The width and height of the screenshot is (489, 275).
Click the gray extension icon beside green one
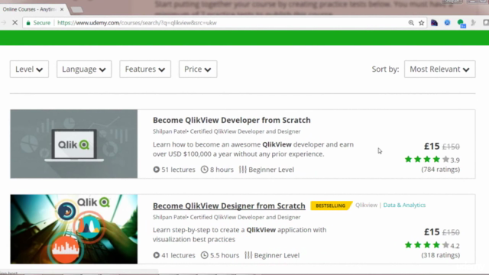point(474,23)
